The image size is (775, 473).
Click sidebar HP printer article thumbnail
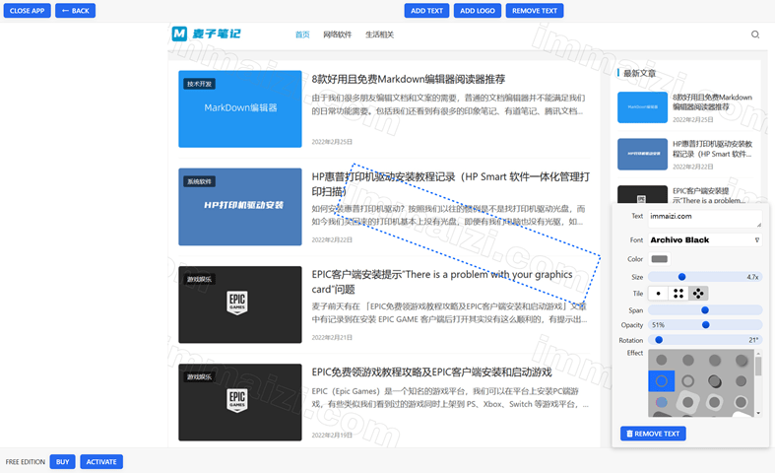pyautogui.click(x=642, y=155)
